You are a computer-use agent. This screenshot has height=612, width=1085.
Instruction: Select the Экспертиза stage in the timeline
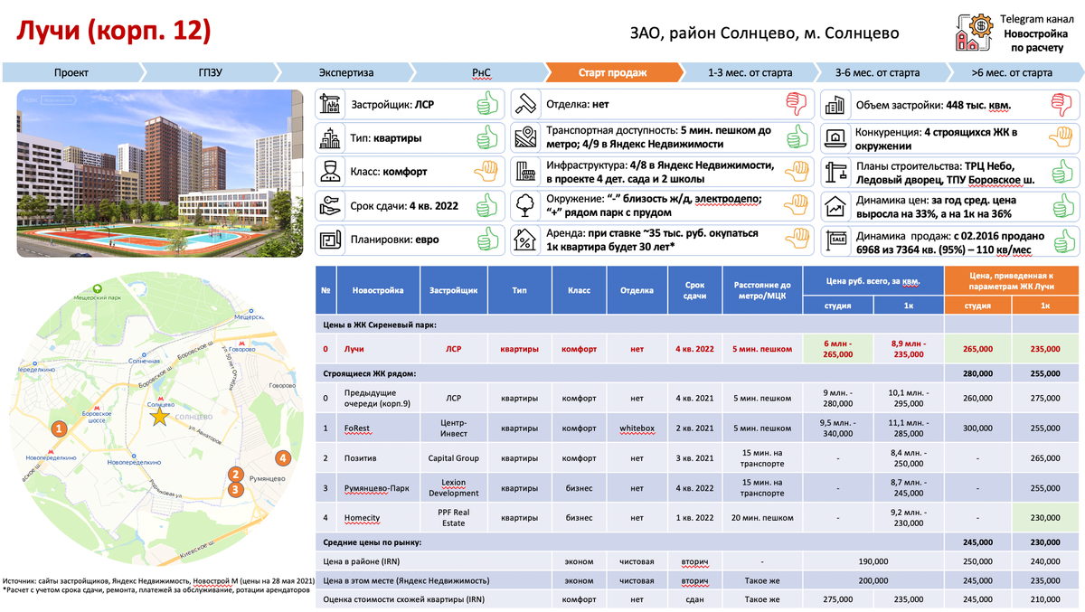point(345,72)
